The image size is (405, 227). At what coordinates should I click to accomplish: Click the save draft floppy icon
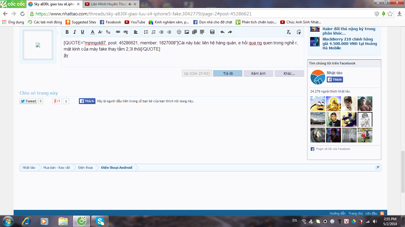point(212,32)
